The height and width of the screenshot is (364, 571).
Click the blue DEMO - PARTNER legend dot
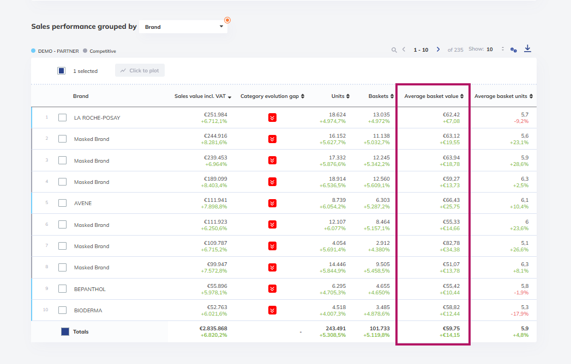pyautogui.click(x=33, y=51)
